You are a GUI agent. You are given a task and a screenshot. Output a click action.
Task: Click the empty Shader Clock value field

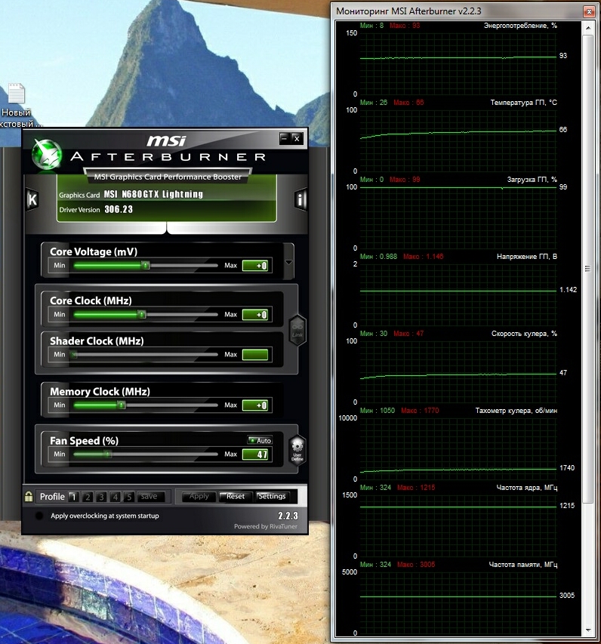255,354
